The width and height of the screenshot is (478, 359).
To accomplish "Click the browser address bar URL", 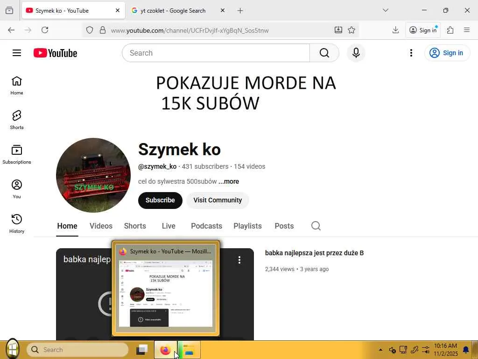I will click(190, 30).
